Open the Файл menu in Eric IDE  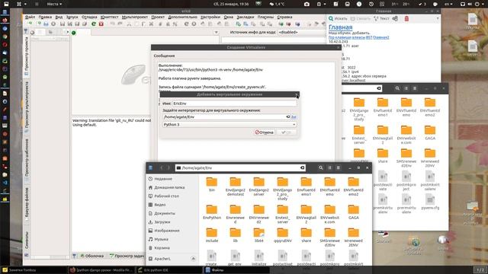pos(30,17)
